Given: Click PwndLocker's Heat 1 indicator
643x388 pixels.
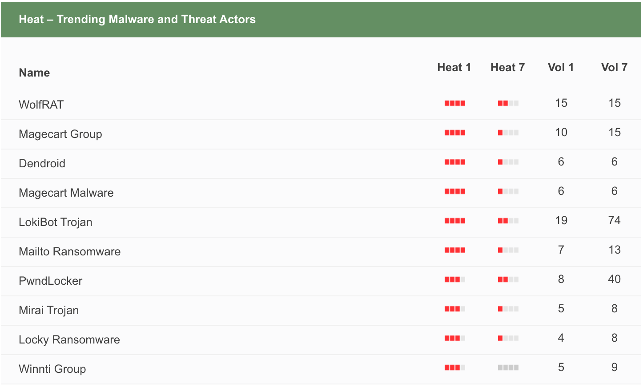Looking at the screenshot, I should 454,279.
